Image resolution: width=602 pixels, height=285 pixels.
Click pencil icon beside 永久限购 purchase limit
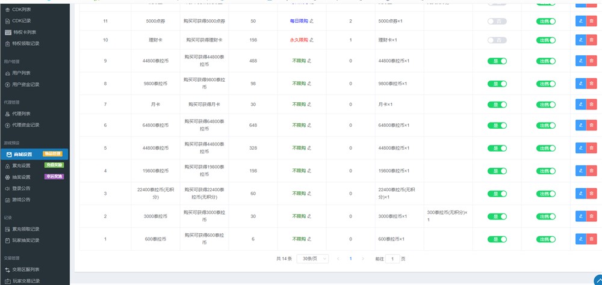click(x=312, y=40)
